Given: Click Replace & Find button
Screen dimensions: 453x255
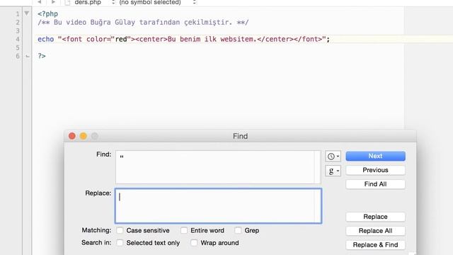Looking at the screenshot, I should coord(375,245).
